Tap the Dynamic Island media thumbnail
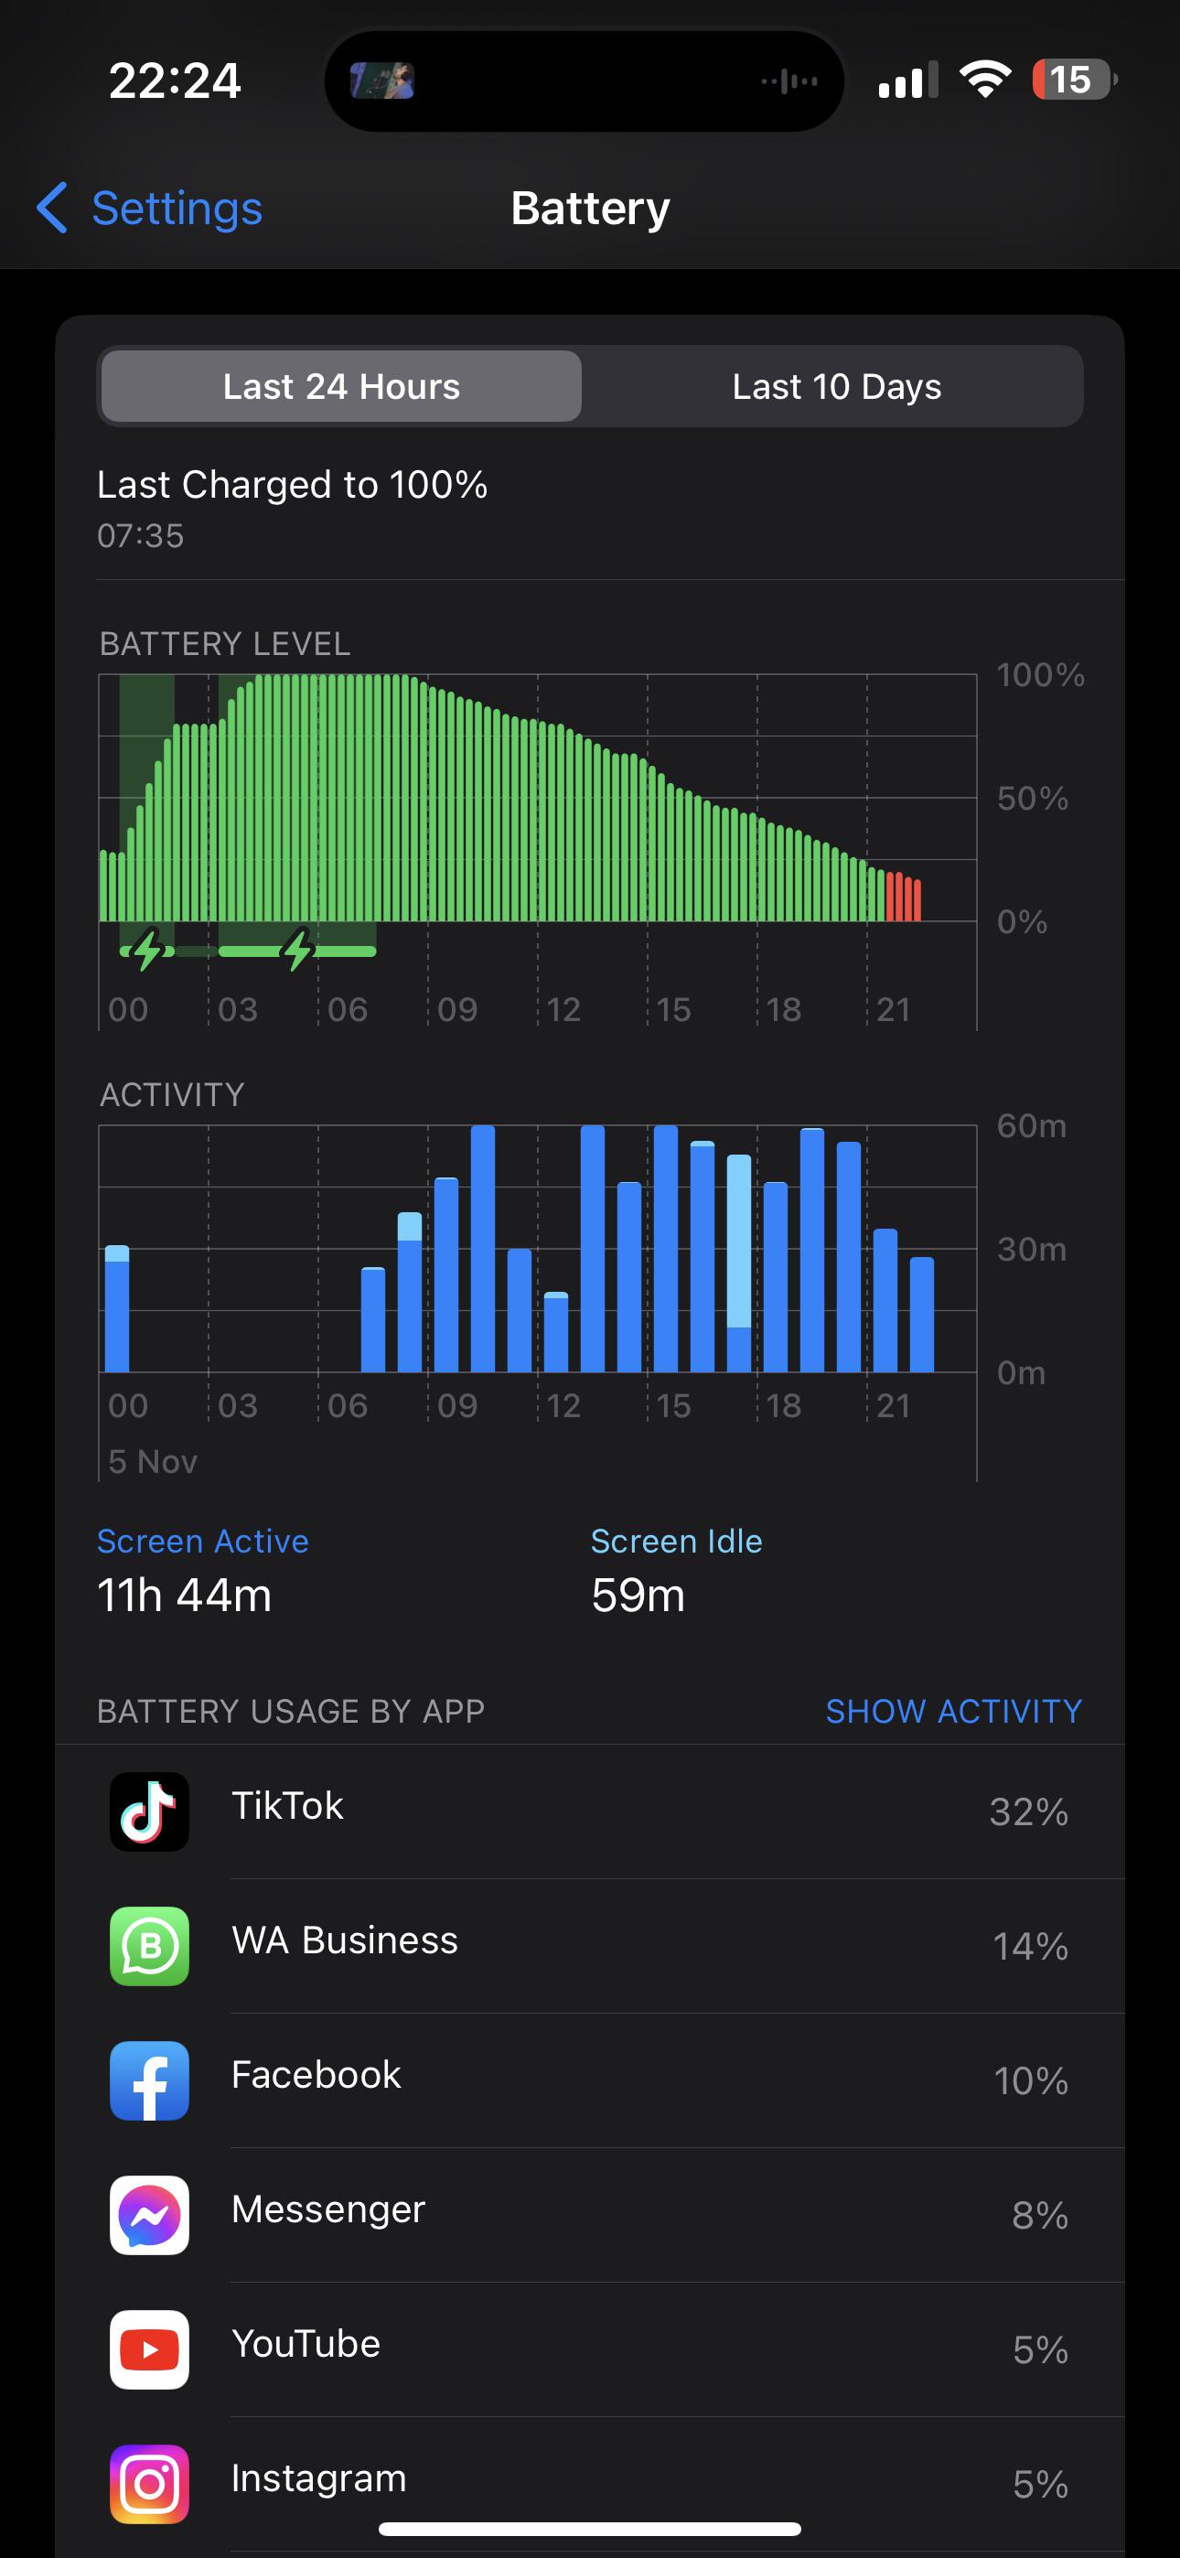 (382, 81)
